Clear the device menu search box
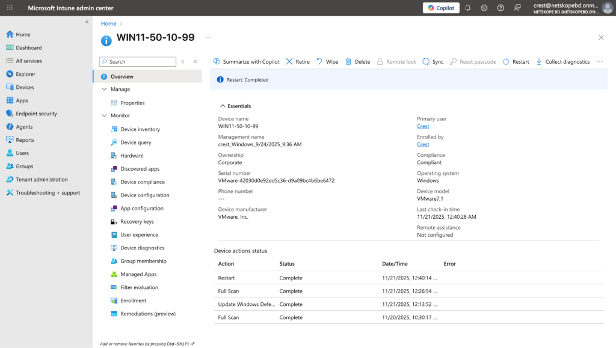616x348 pixels. tap(183, 61)
